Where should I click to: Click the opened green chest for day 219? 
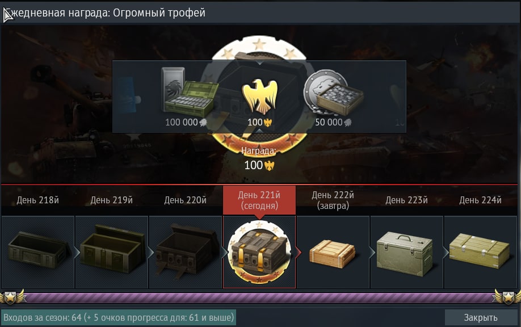coord(112,249)
